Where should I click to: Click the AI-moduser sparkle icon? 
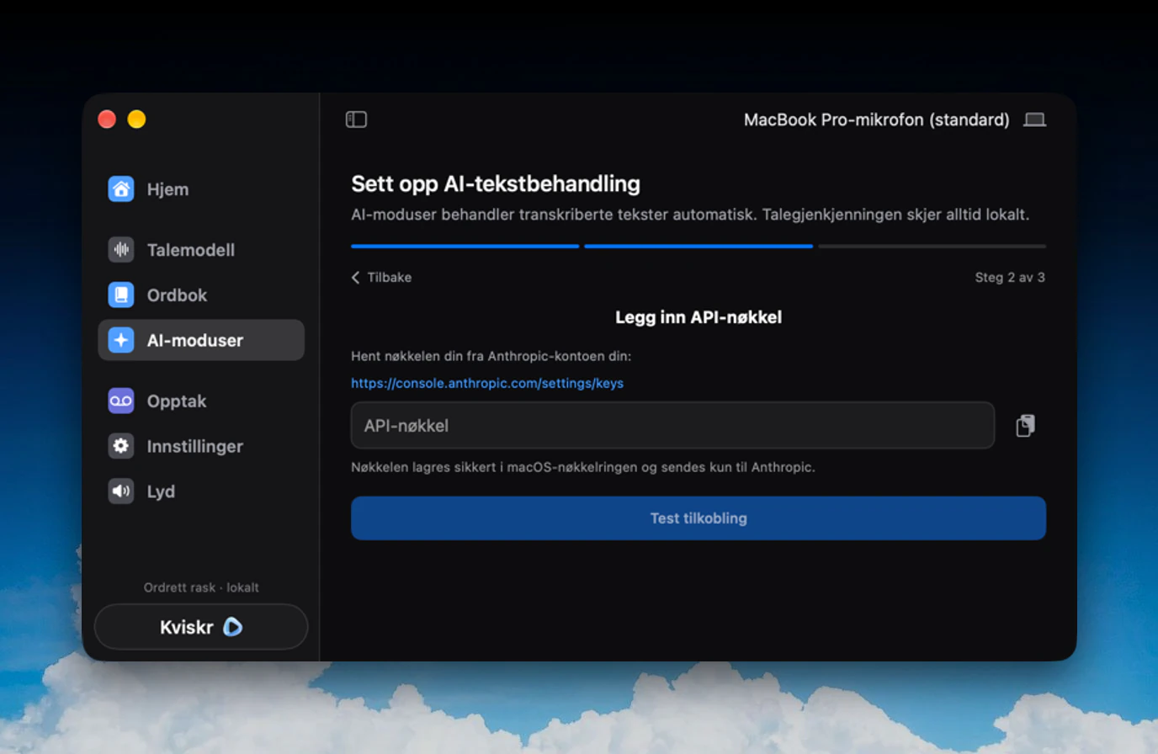[121, 340]
